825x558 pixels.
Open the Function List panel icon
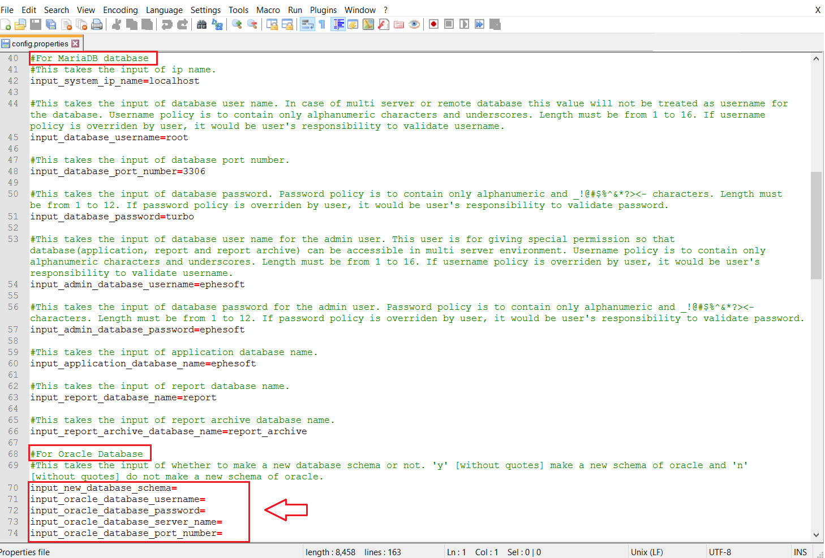tap(384, 24)
